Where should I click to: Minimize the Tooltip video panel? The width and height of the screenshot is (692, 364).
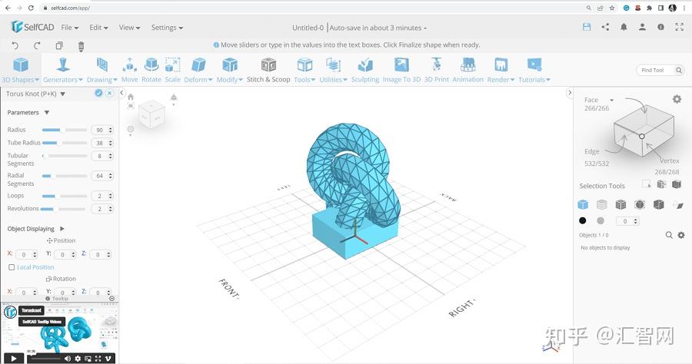[x=112, y=298]
